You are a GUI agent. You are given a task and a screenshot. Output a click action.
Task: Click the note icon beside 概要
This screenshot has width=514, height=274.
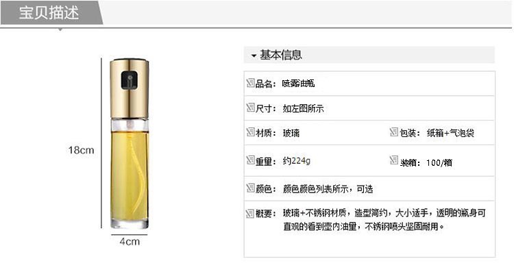coord(250,213)
